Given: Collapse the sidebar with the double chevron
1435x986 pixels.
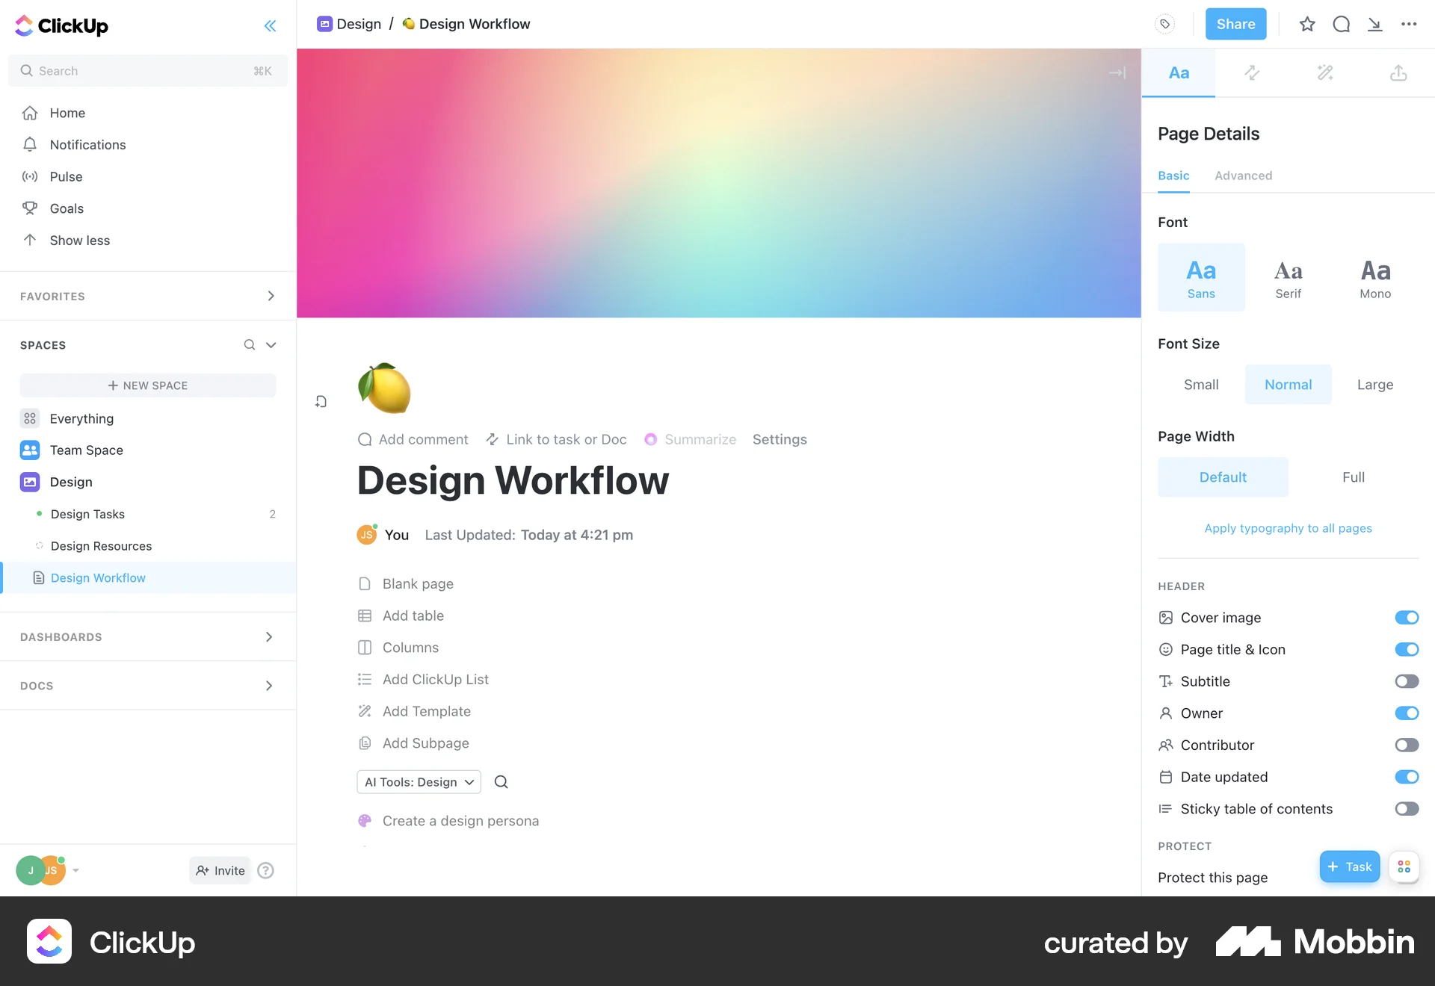Looking at the screenshot, I should coord(271,25).
